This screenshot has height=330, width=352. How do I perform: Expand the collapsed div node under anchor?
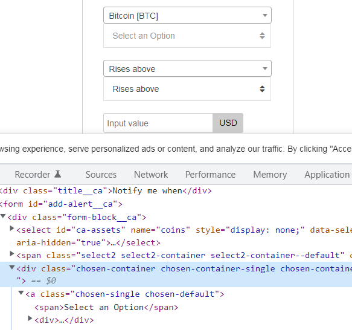[30, 319]
